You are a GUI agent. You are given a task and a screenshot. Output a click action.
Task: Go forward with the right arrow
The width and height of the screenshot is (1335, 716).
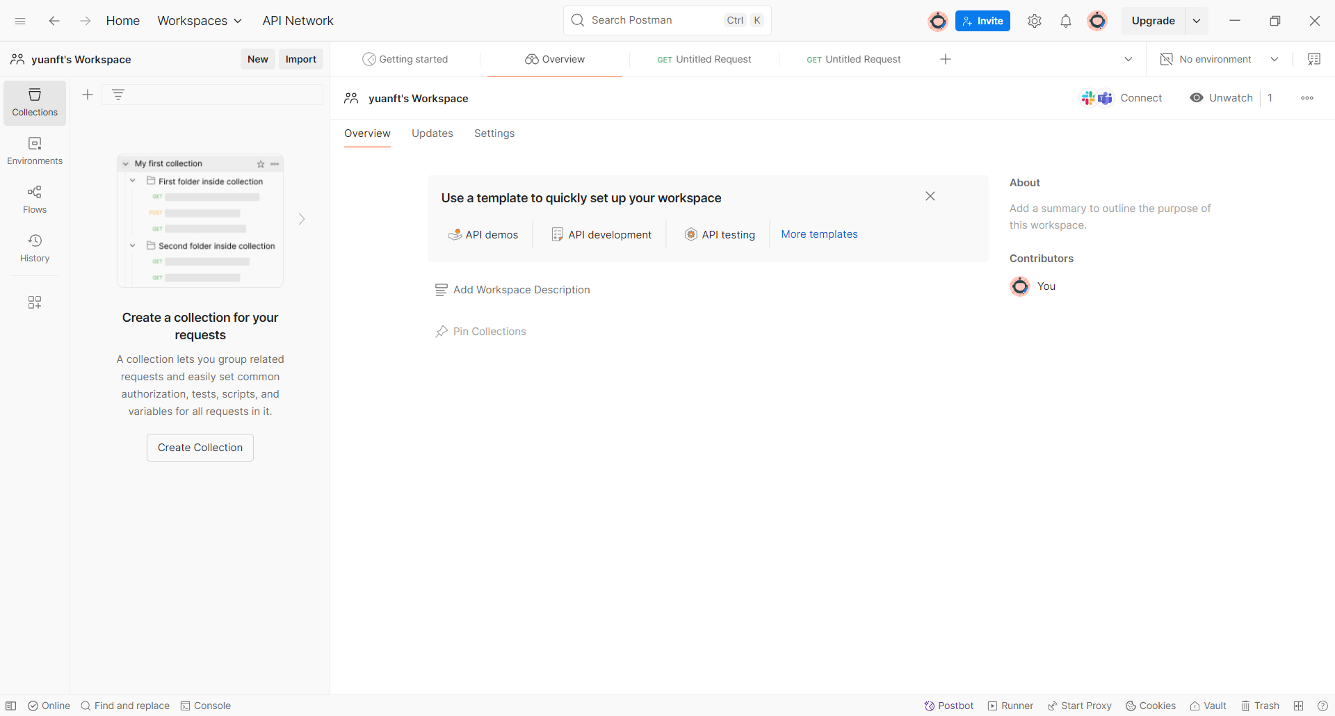tap(85, 21)
